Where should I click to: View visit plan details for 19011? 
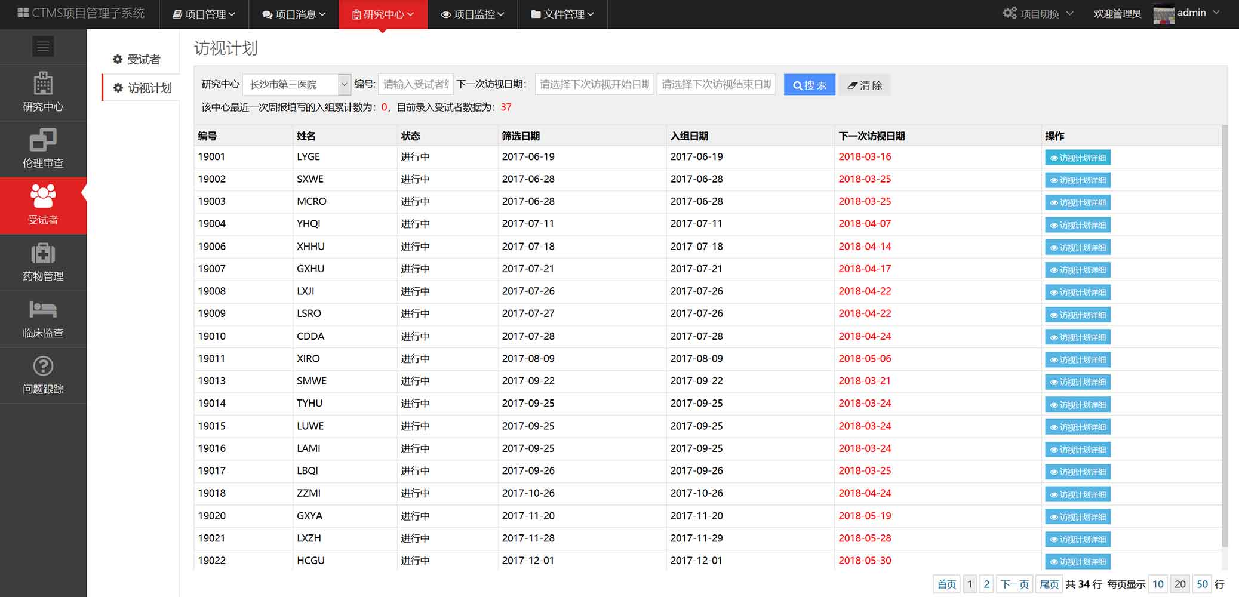(1078, 359)
